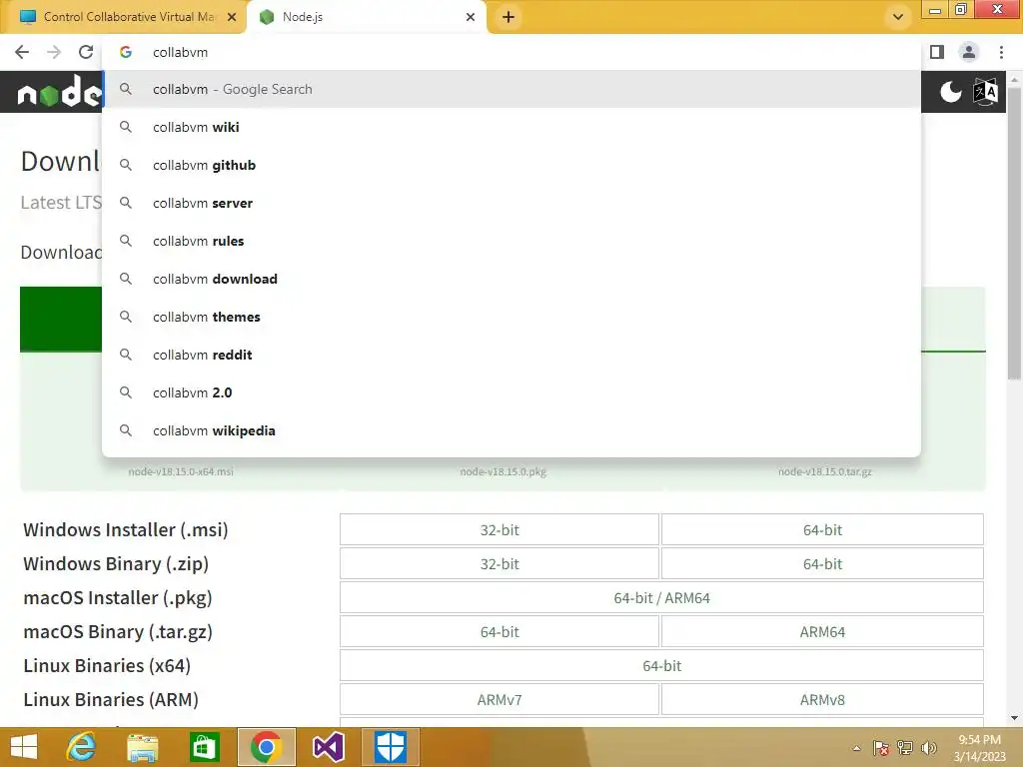The image size is (1023, 767).
Task: Open Node.js site language translation icon
Action: 985,92
